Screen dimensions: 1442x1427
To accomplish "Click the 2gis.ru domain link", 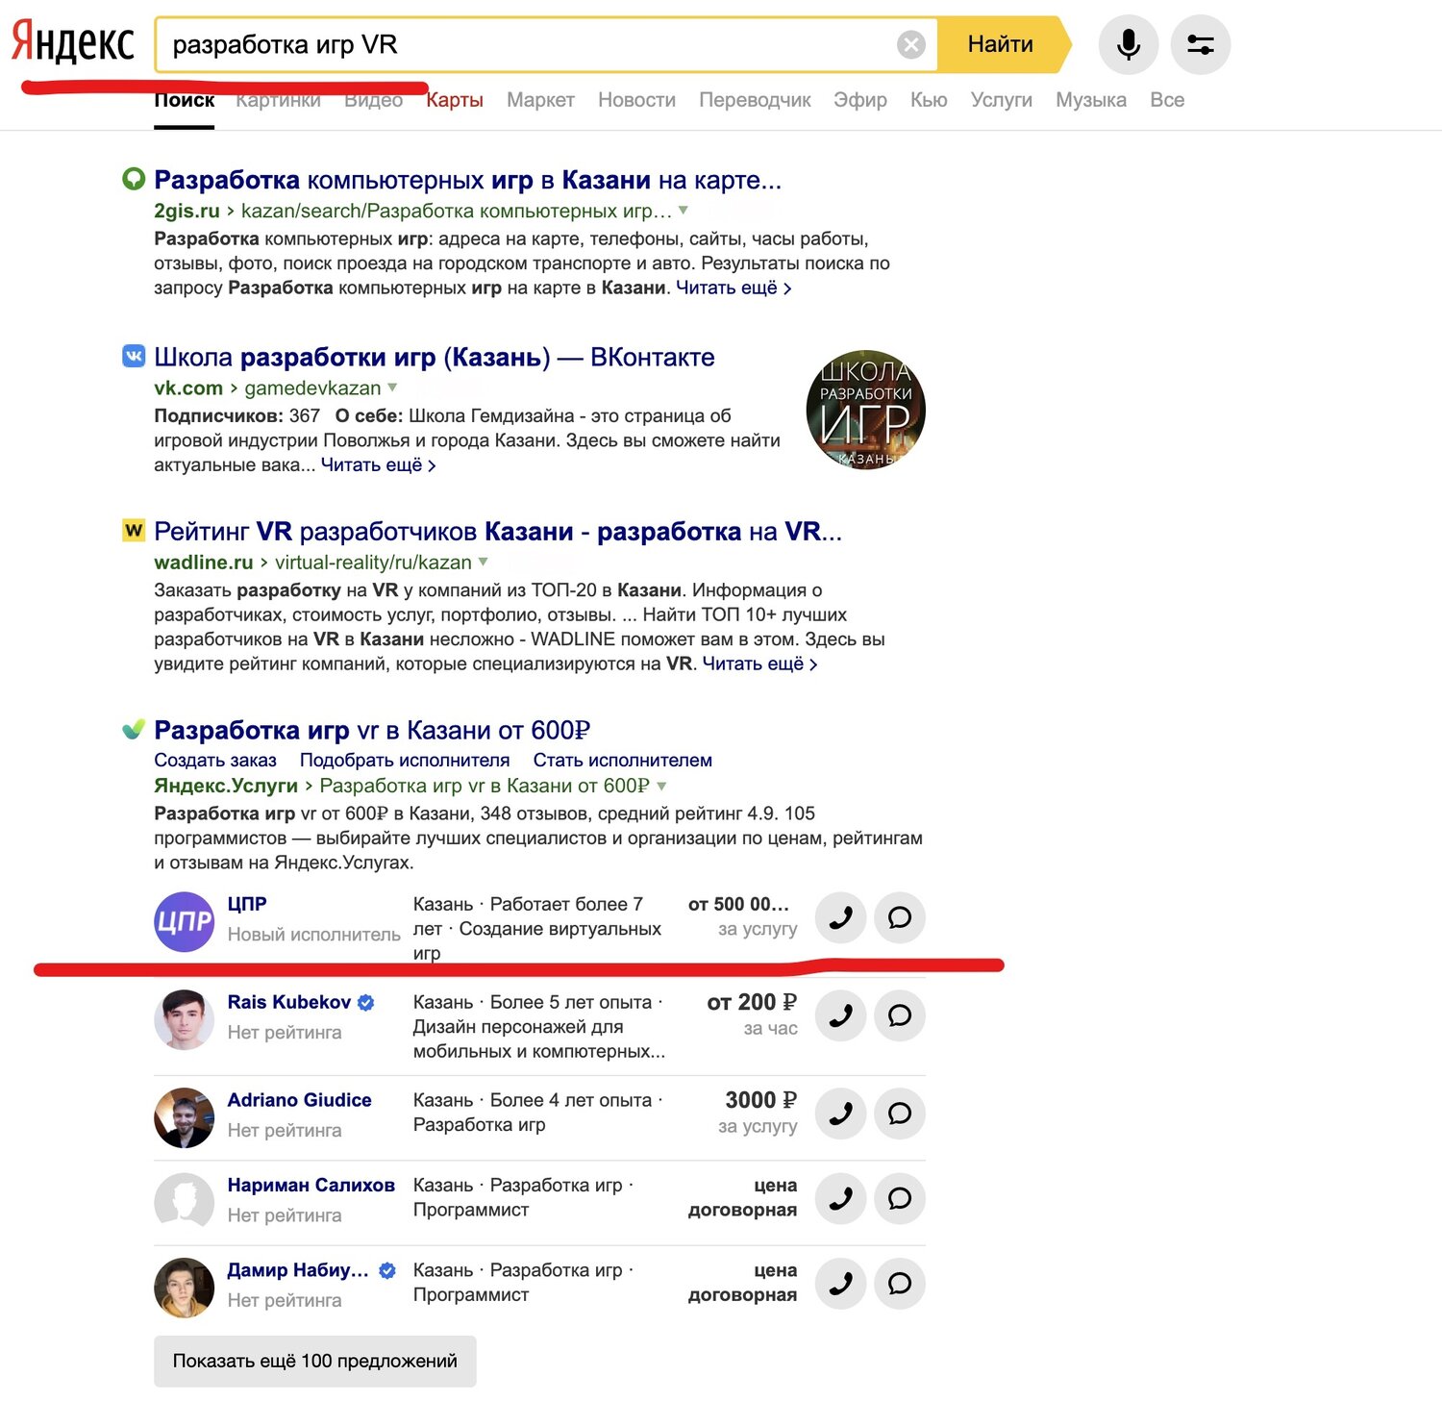I will [186, 211].
